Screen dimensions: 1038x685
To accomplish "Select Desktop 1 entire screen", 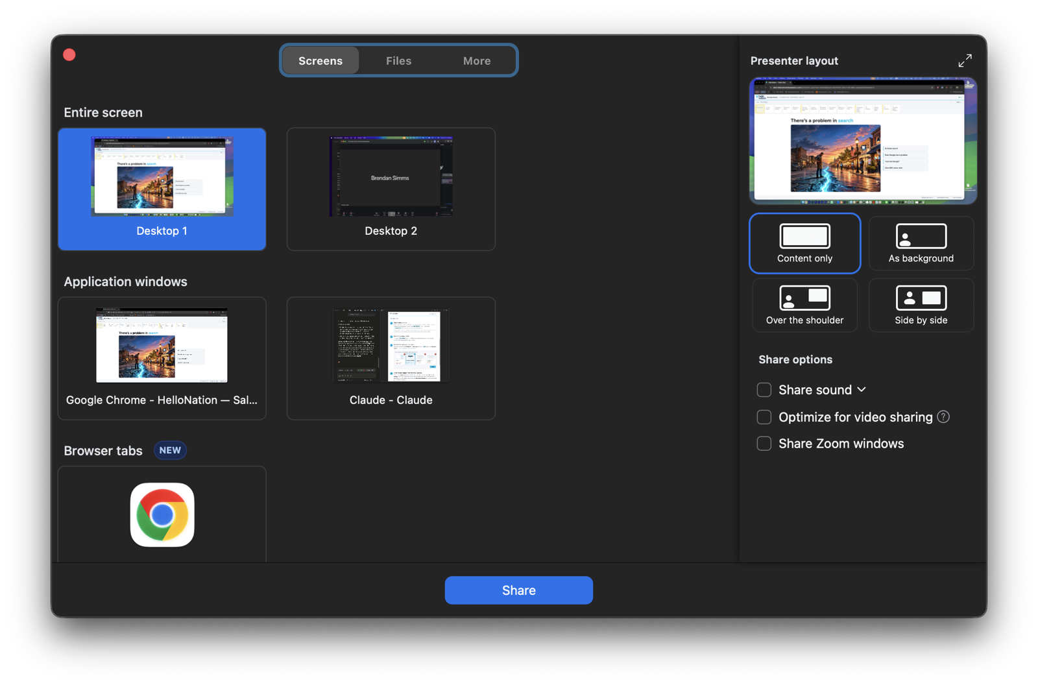I will 162,189.
